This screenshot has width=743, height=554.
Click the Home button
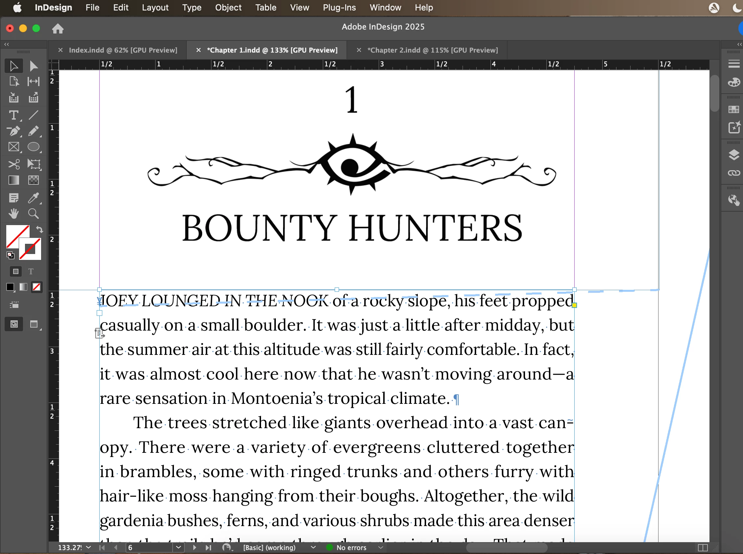58,29
